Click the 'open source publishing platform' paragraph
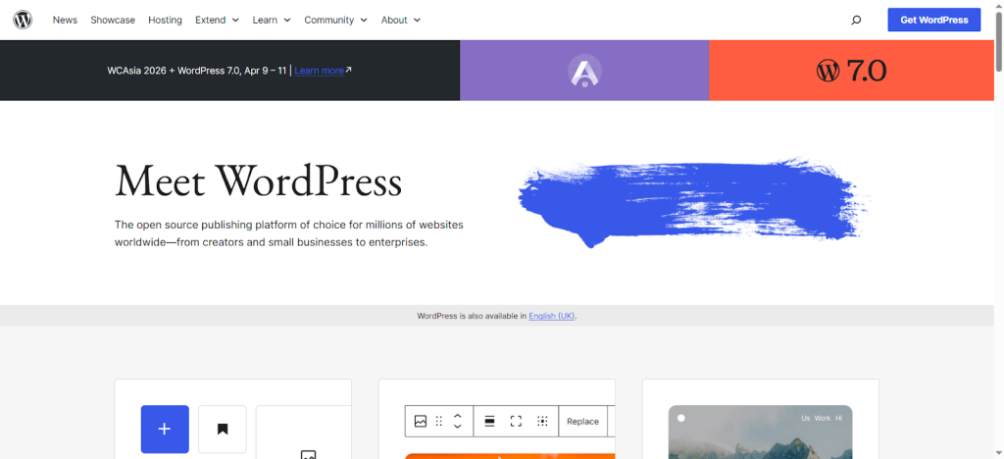The height and width of the screenshot is (459, 1004). pos(289,233)
